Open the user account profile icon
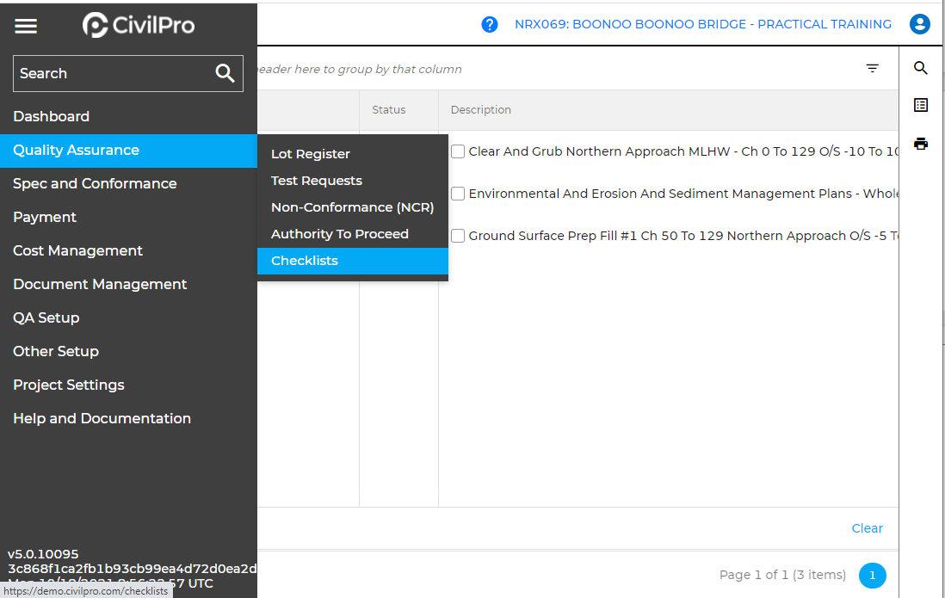This screenshot has width=945, height=598. pos(920,24)
